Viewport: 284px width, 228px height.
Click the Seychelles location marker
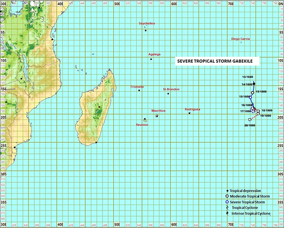pos(145,30)
